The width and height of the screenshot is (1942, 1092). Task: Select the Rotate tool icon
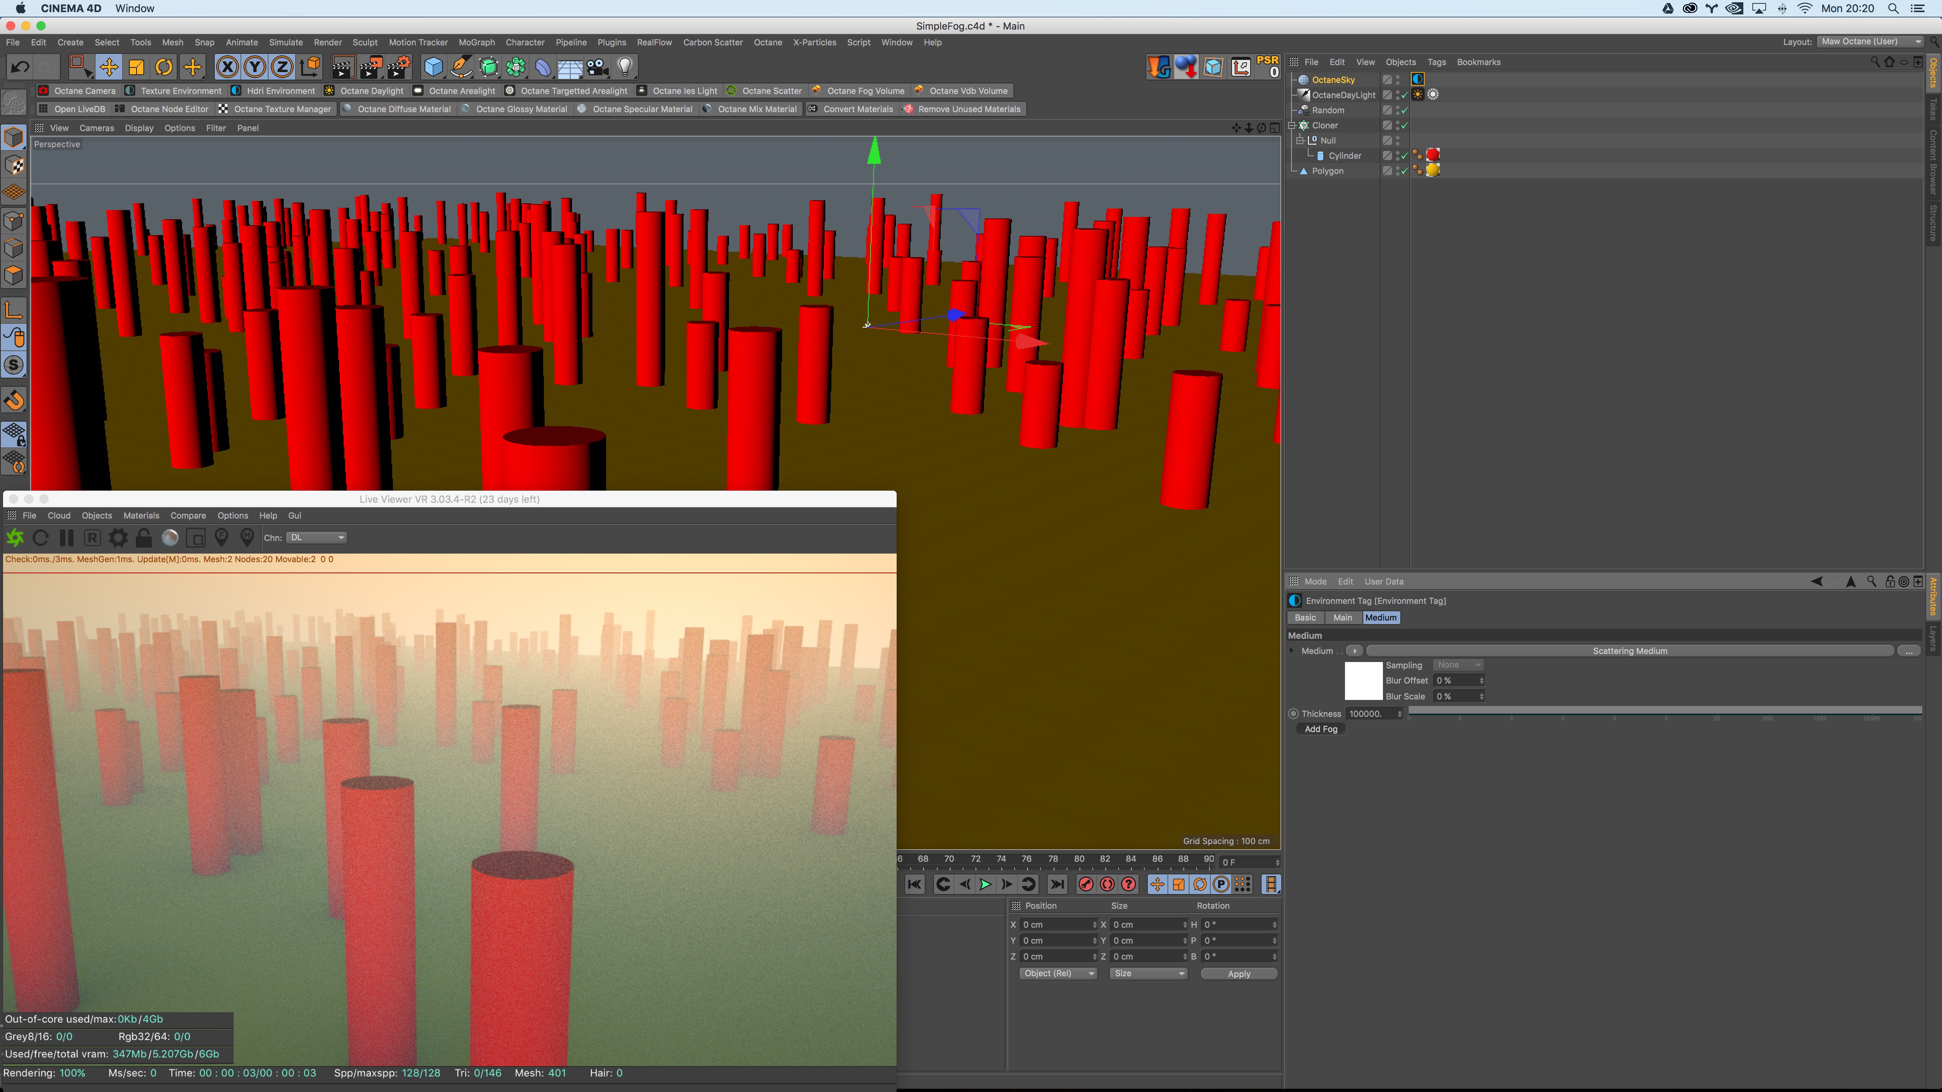(163, 67)
